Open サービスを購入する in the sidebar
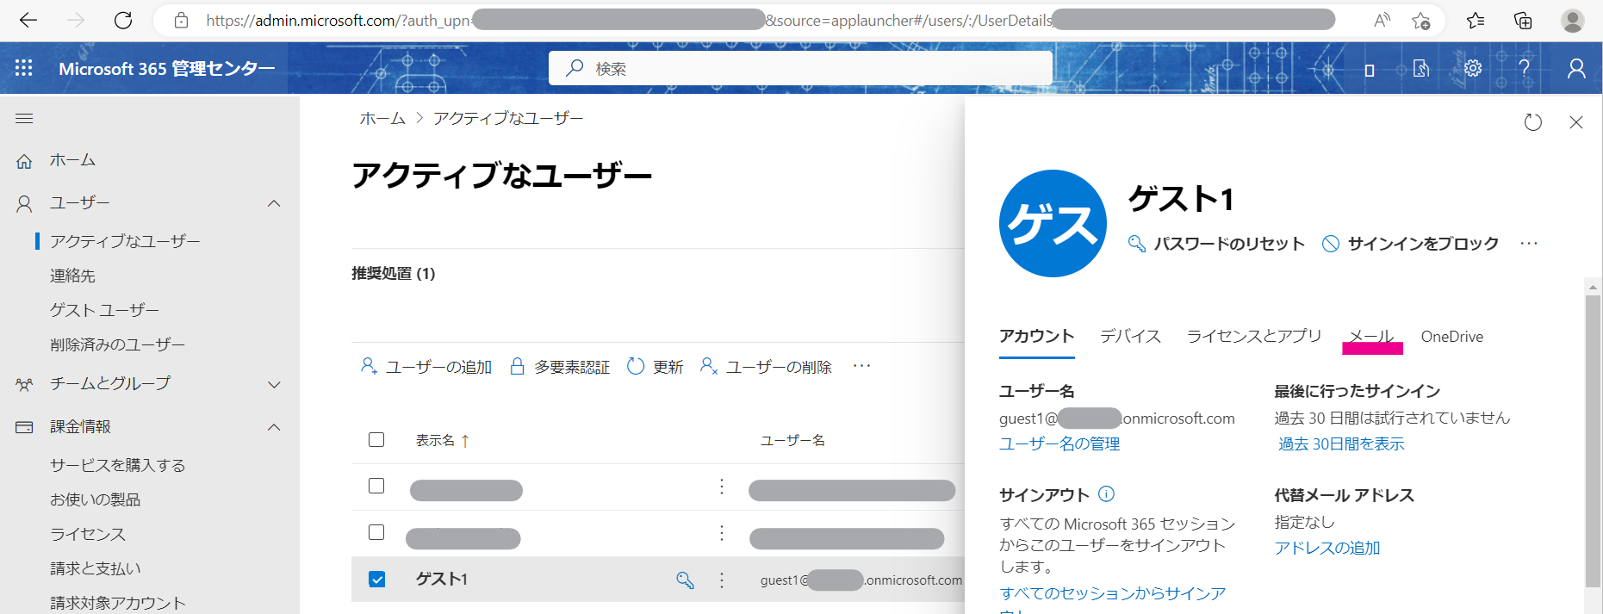 click(117, 465)
